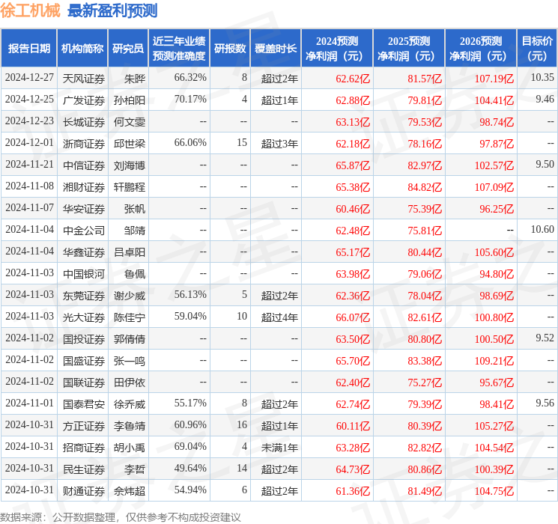558x524 pixels.
Task: Click 109.21亿 in the 国盛证券 row
Action: [496, 361]
